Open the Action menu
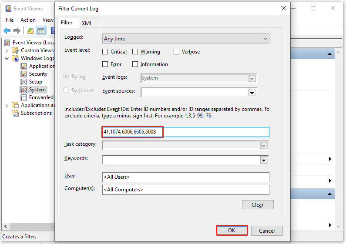 coord(28,20)
